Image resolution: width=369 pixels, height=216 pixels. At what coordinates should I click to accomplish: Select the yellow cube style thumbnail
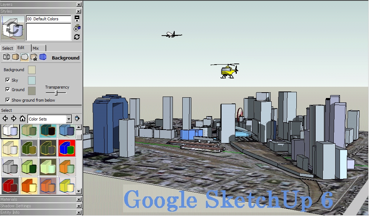(x=67, y=186)
